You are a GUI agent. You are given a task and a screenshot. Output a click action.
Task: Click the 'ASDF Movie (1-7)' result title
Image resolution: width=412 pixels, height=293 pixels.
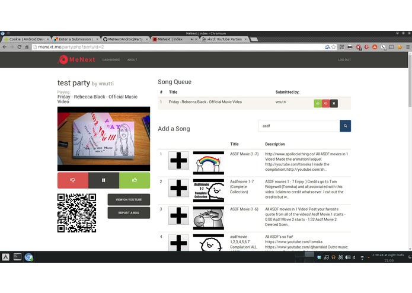pos(244,154)
